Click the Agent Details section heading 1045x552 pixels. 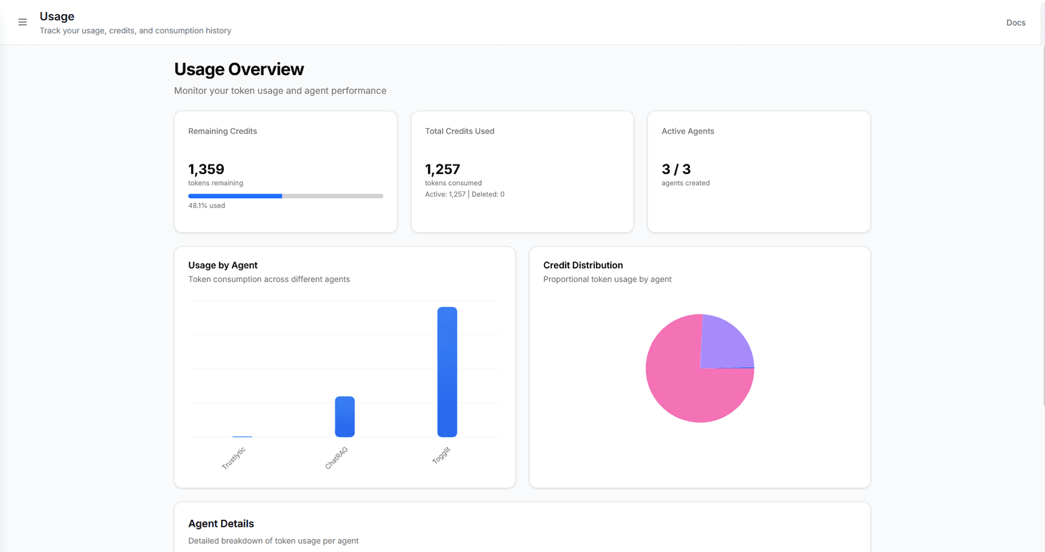(x=221, y=523)
